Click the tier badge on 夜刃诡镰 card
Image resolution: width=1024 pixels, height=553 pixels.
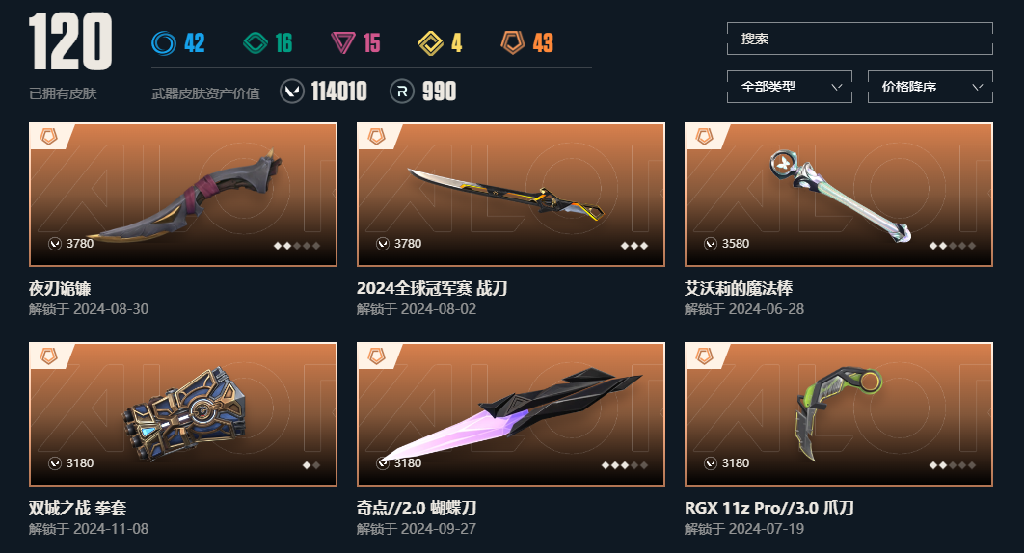click(x=49, y=136)
